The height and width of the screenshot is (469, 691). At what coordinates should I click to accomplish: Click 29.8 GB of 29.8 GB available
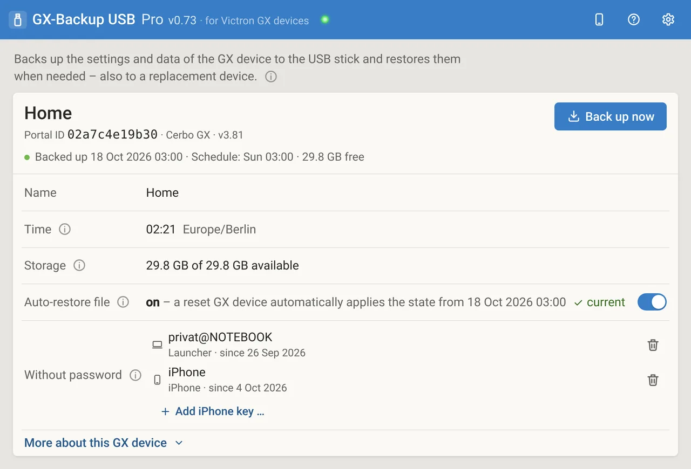tap(222, 265)
